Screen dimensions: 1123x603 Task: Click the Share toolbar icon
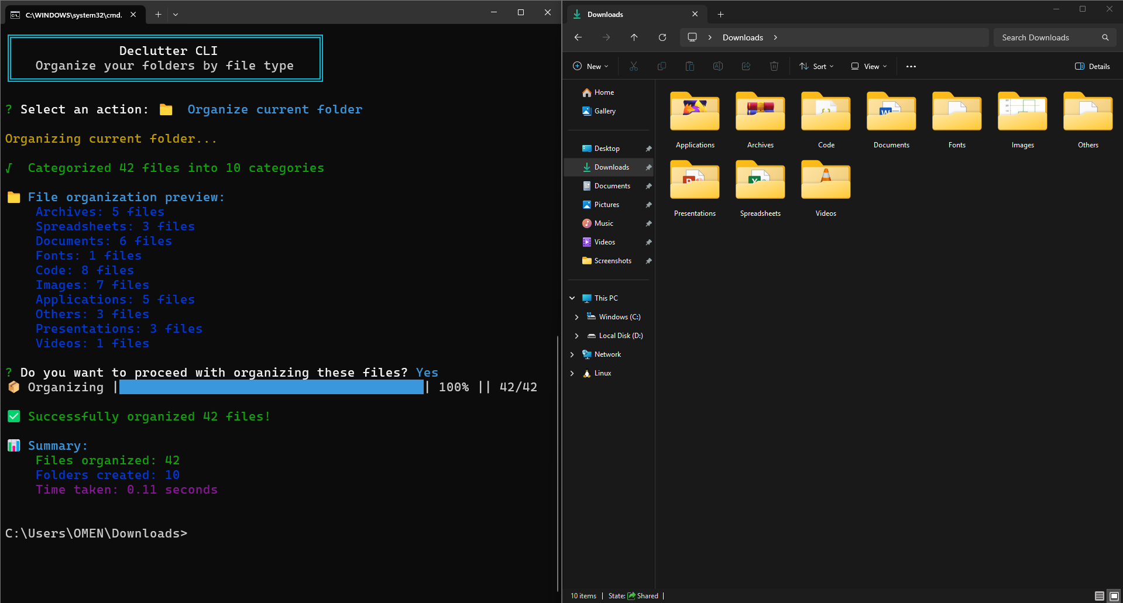[x=746, y=66]
